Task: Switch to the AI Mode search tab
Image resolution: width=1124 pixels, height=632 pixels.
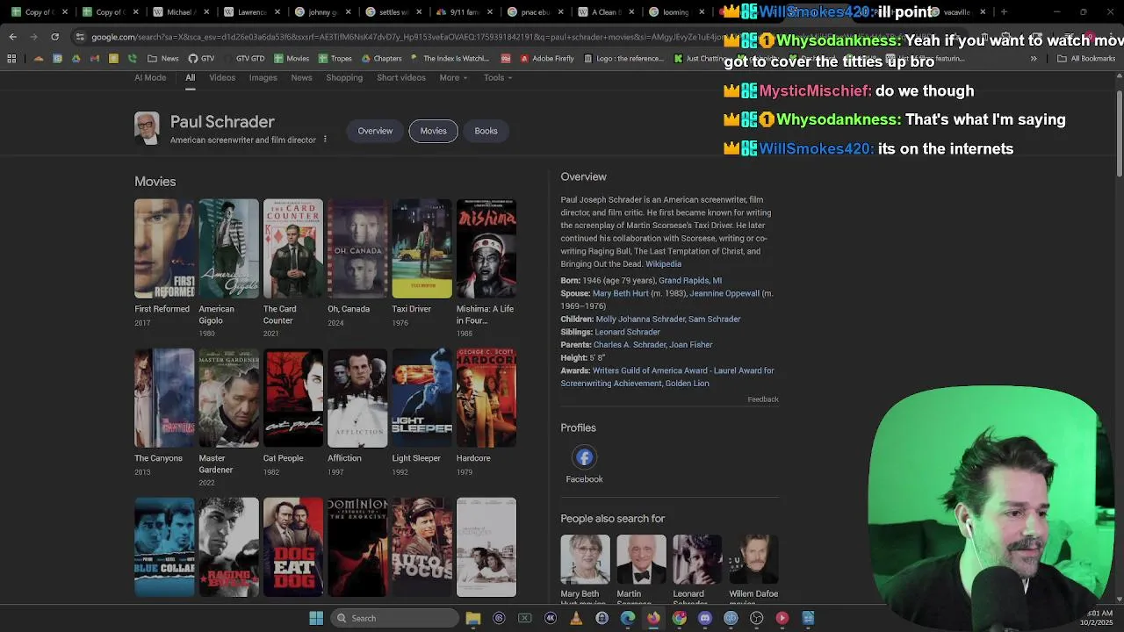Action: (x=150, y=77)
